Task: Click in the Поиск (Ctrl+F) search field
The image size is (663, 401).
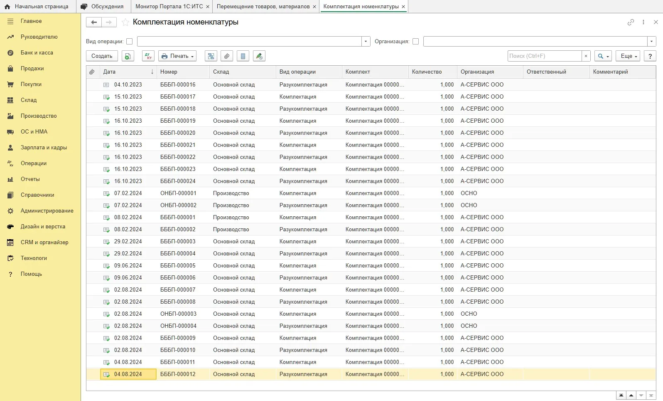Action: 544,56
